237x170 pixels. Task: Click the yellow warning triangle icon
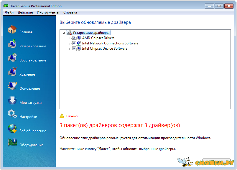pyautogui.click(x=62, y=116)
